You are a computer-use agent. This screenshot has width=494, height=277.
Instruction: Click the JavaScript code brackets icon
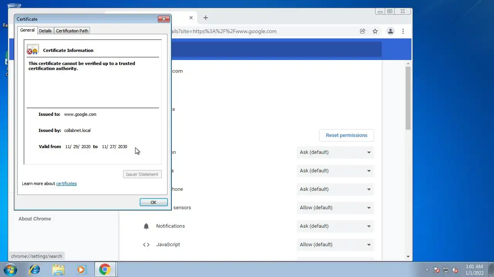(146, 245)
